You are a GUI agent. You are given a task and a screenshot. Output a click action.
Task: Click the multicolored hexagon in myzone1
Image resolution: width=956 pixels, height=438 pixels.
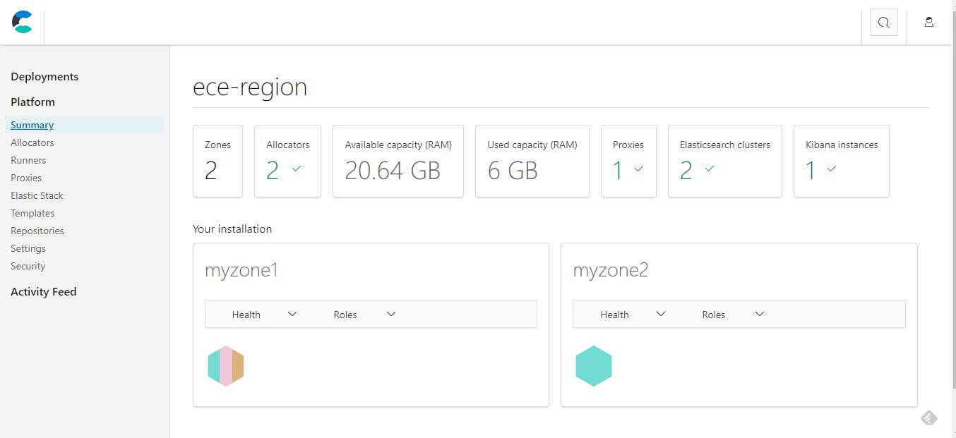(226, 366)
